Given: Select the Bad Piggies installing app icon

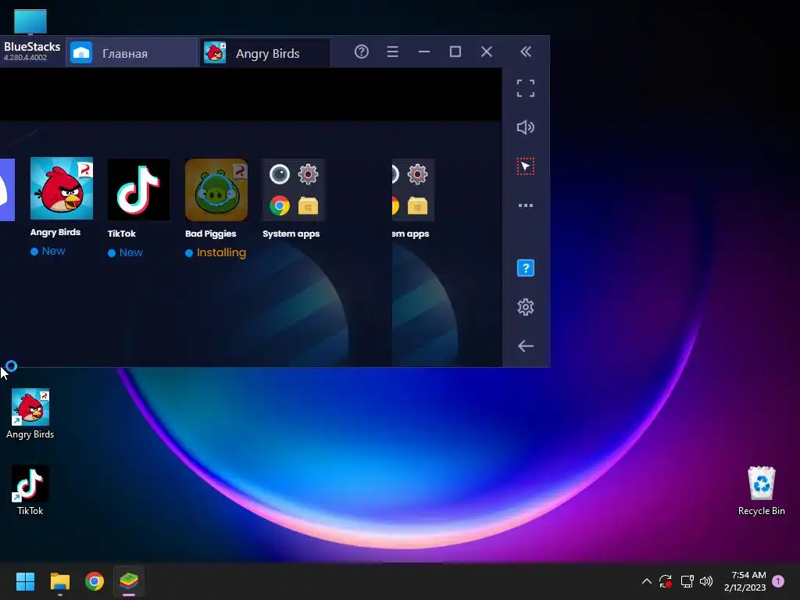Looking at the screenshot, I should pos(216,190).
